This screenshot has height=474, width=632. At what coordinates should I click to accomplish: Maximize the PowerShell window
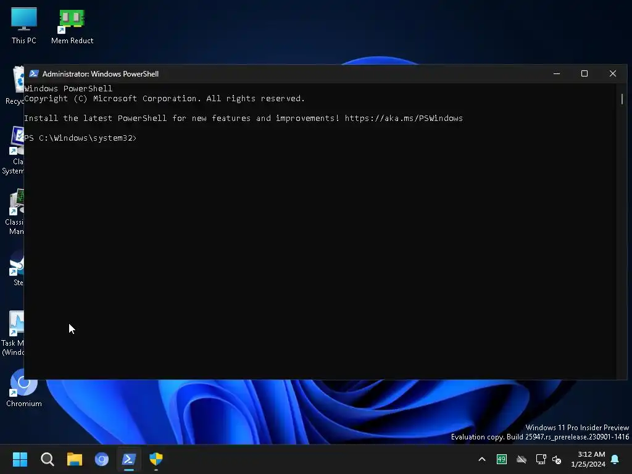[584, 73]
